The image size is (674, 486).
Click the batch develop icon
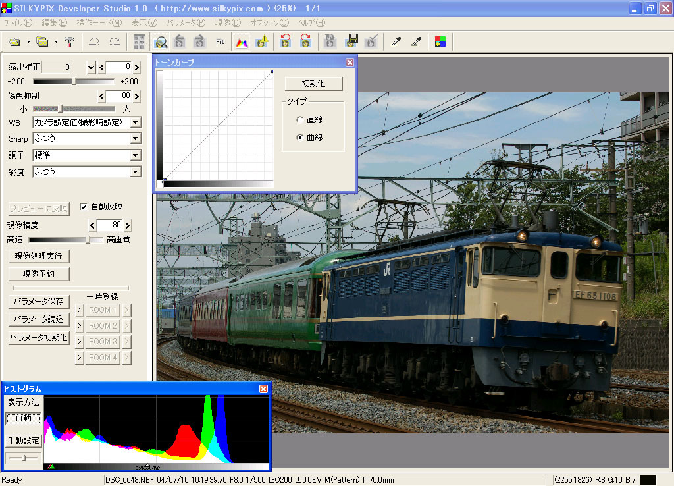pyautogui.click(x=330, y=41)
